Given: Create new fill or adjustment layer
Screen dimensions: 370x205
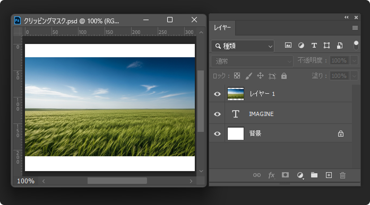Looking at the screenshot, I should (x=300, y=175).
